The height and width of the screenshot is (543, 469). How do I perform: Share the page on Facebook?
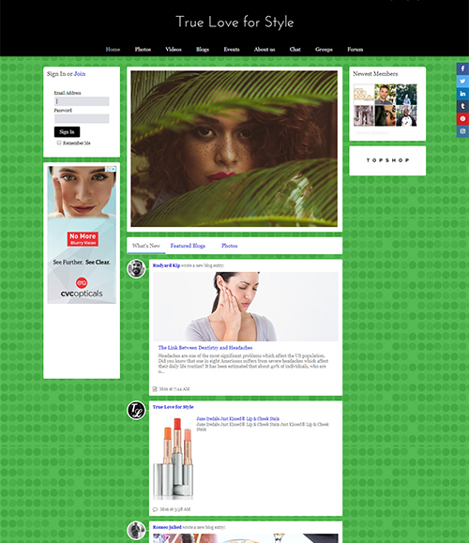pyautogui.click(x=462, y=68)
